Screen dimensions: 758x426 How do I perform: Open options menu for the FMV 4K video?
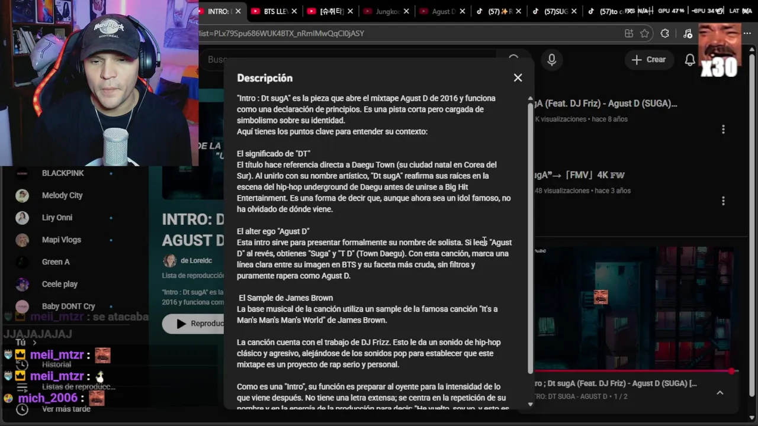(723, 201)
